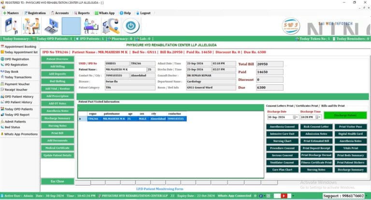Open the Accounts menu
The height and width of the screenshot is (200, 371).
point(60,13)
